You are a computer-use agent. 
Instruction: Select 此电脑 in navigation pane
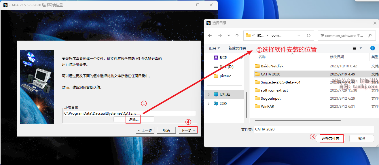click(225, 94)
